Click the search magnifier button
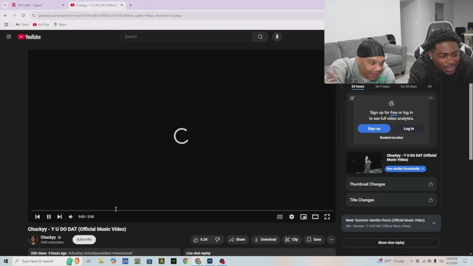Viewport: 473px width, 266px height. click(x=260, y=37)
